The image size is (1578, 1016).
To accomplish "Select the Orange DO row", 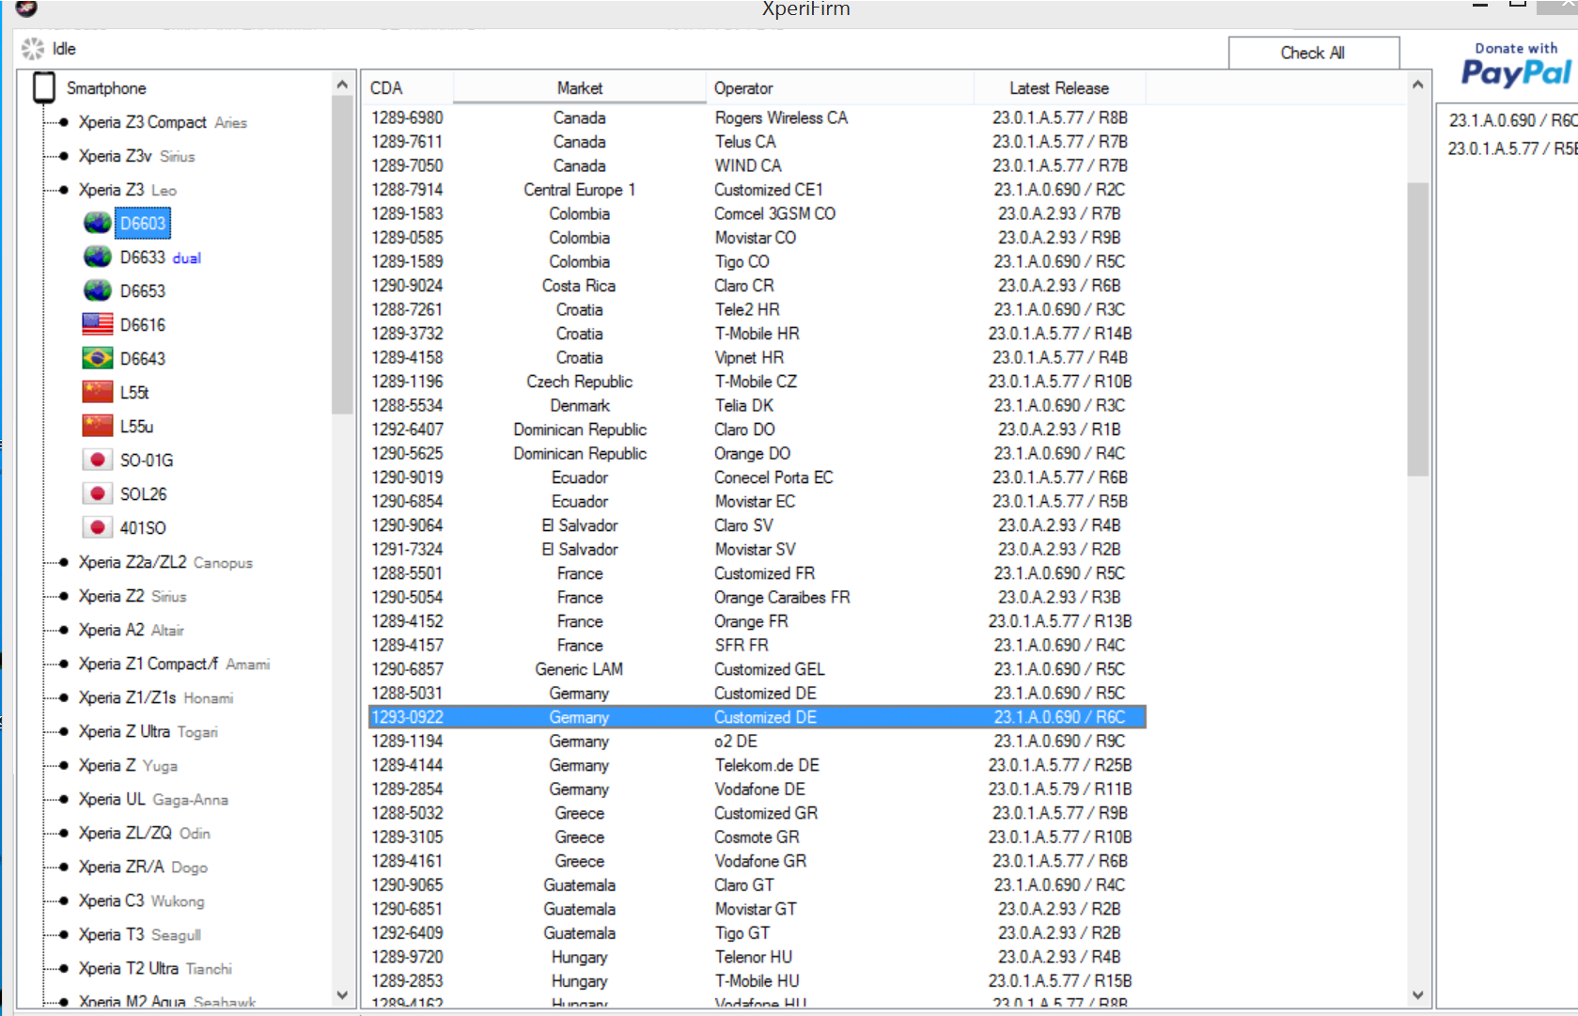I will 757,453.
